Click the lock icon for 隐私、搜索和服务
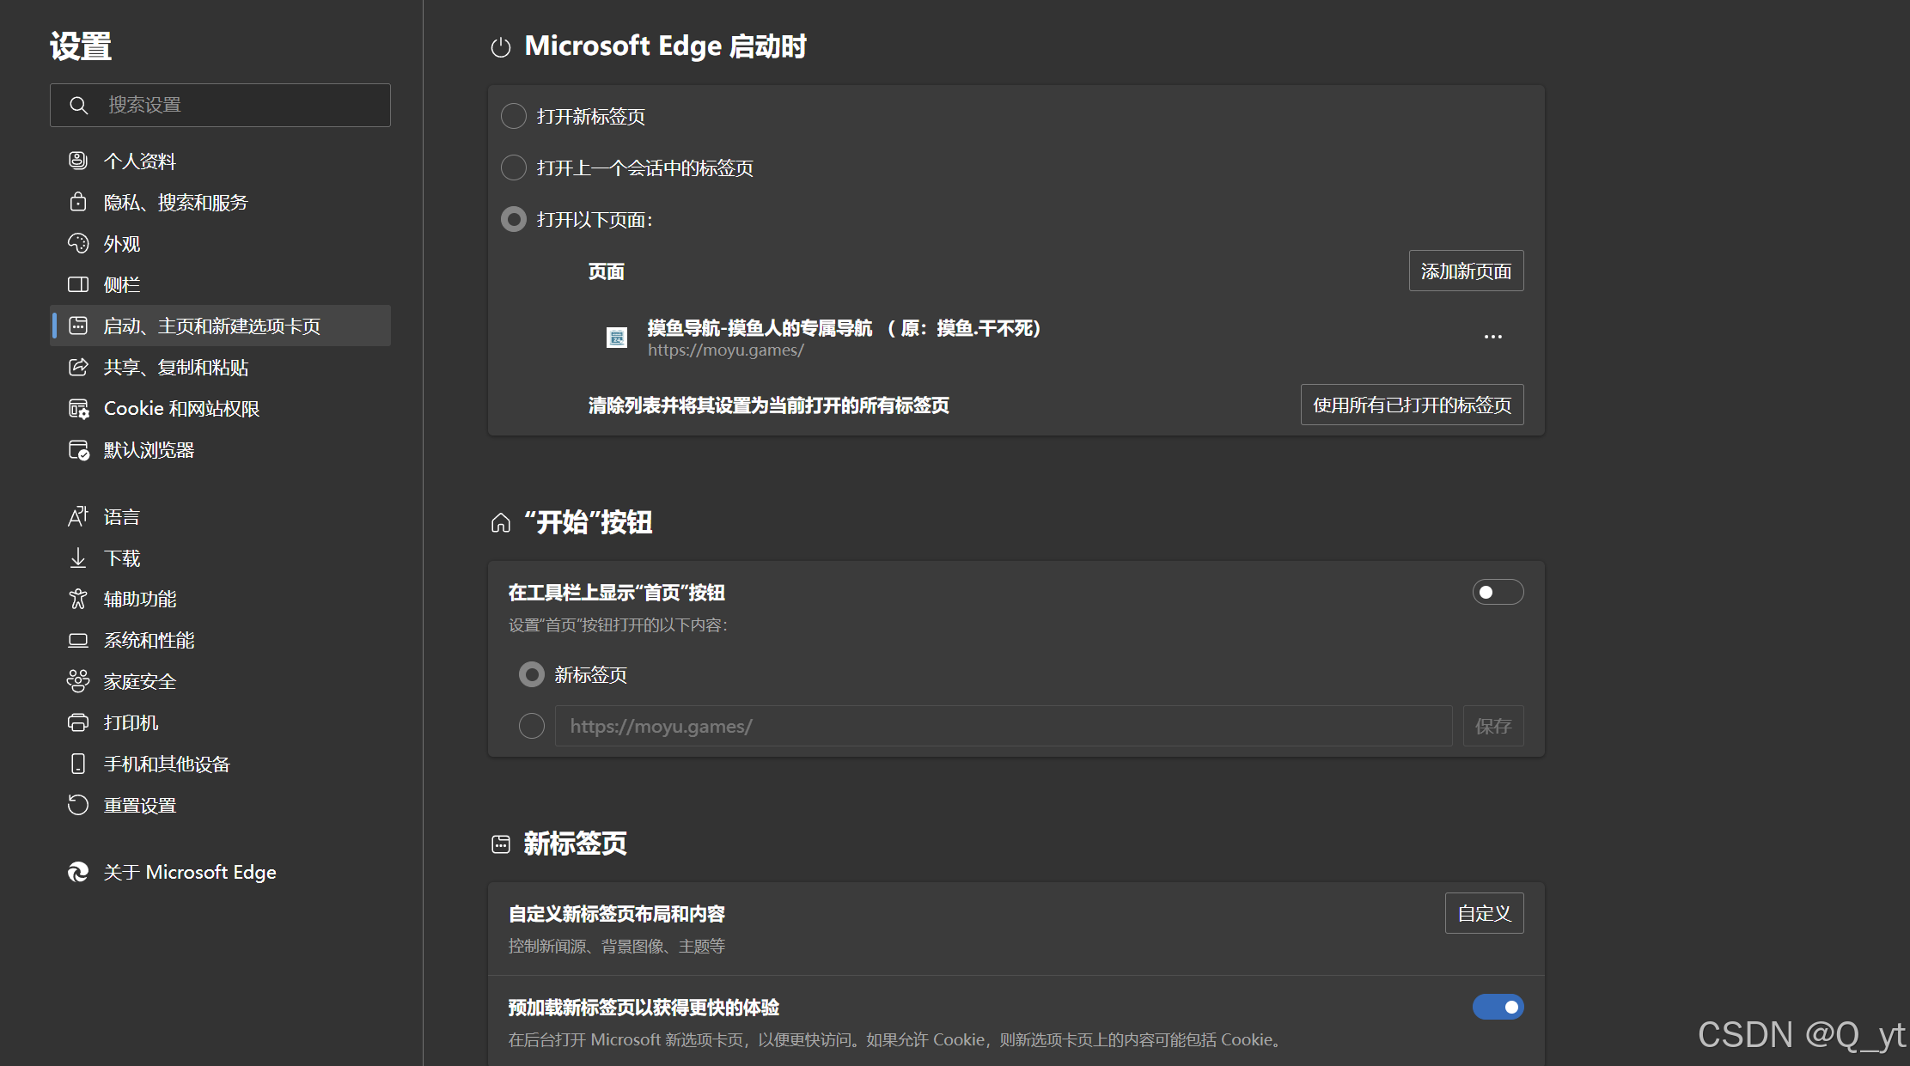 78,202
